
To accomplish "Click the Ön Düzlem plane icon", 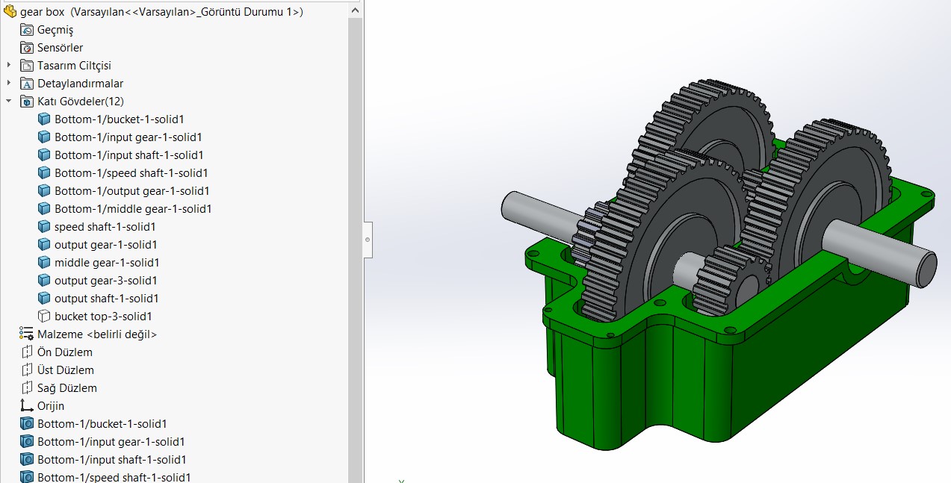I will coord(27,352).
